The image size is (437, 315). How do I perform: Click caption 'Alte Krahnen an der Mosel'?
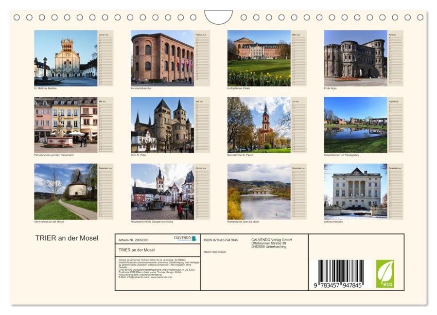[x=49, y=222]
